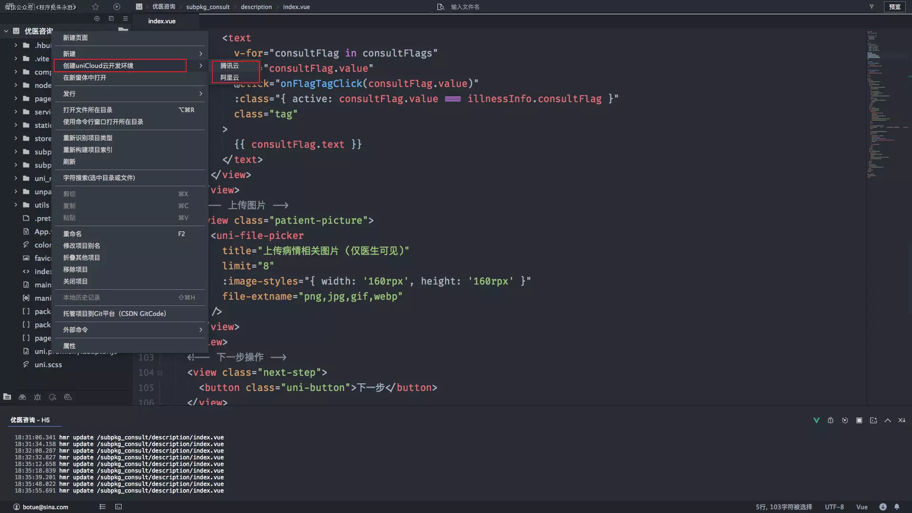The image size is (912, 513).
Task: Click the notification bell in status bar
Action: 897,507
